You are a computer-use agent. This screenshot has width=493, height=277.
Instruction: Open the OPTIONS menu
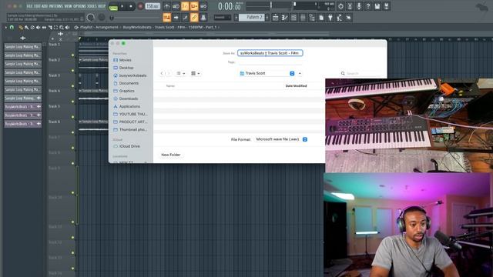(x=79, y=6)
